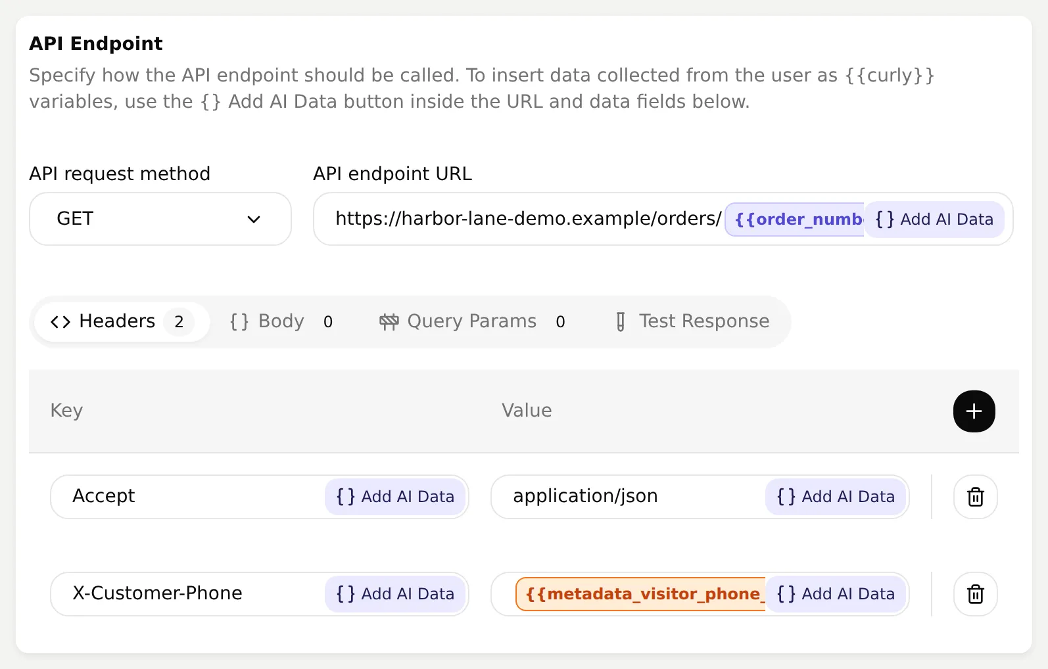Viewport: 1048px width, 669px height.
Task: Open the Query Params tab
Action: point(472,321)
